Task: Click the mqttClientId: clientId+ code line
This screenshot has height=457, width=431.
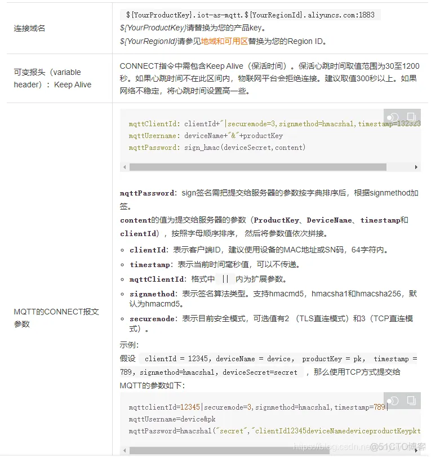Action: [x=274, y=124]
